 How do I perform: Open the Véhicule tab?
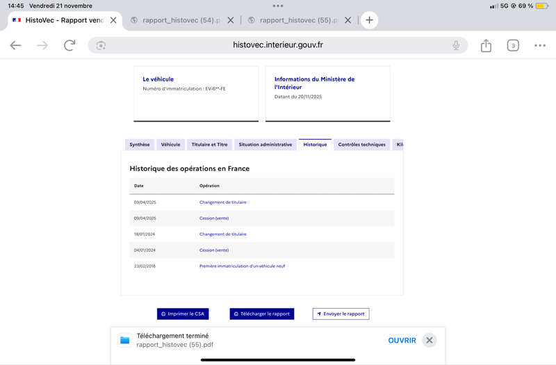coord(170,145)
